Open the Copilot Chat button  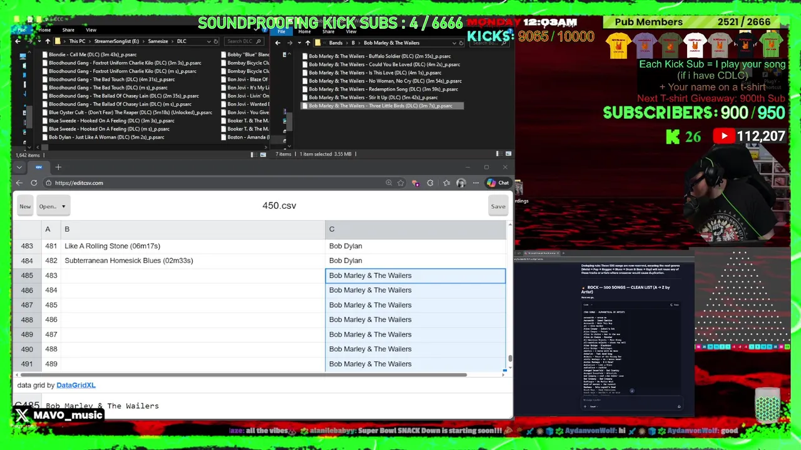(499, 183)
